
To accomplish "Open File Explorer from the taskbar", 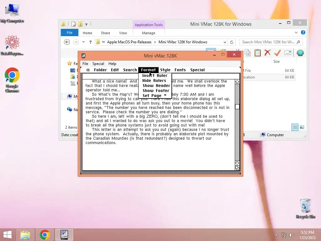I will (25, 235).
